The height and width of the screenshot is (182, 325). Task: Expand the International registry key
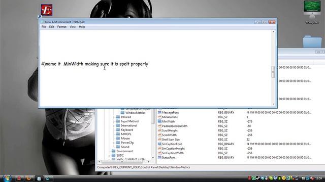[x=114, y=126]
